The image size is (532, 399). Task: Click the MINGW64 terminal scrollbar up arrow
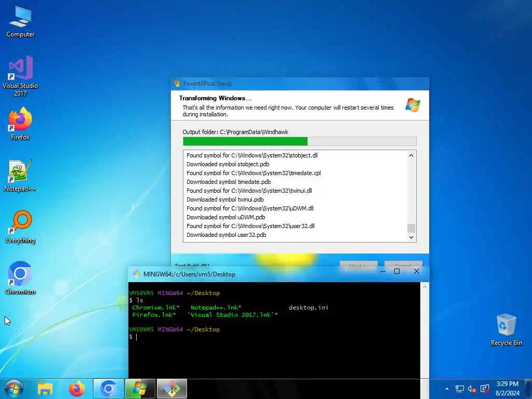pos(424,287)
